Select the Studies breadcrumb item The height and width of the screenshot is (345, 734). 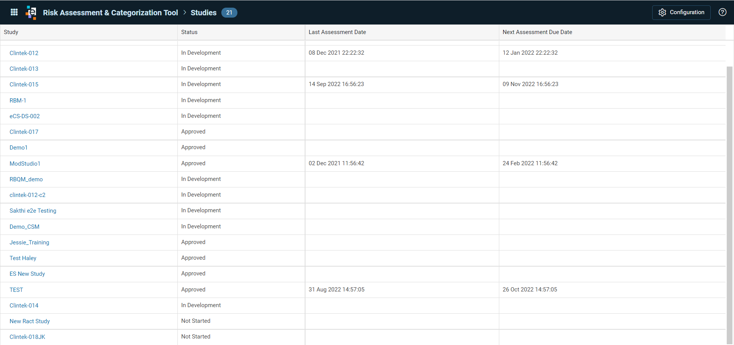coord(203,13)
